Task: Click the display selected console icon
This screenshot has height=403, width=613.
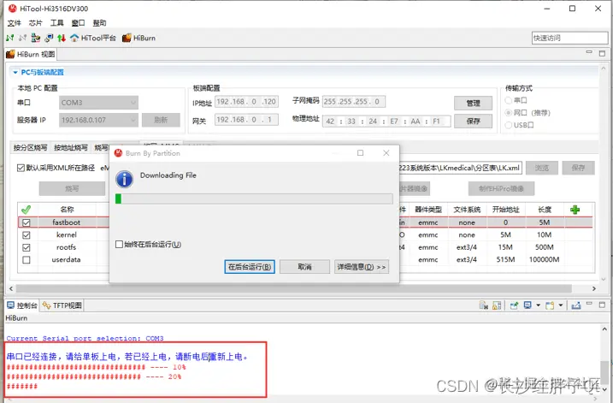Action: 528,305
